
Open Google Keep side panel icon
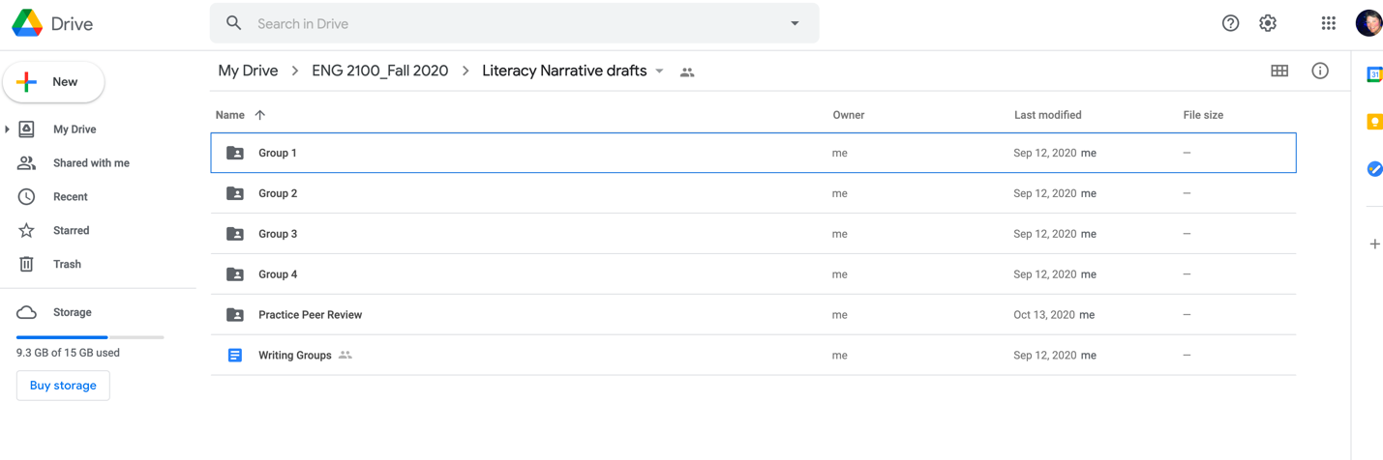coord(1373,122)
